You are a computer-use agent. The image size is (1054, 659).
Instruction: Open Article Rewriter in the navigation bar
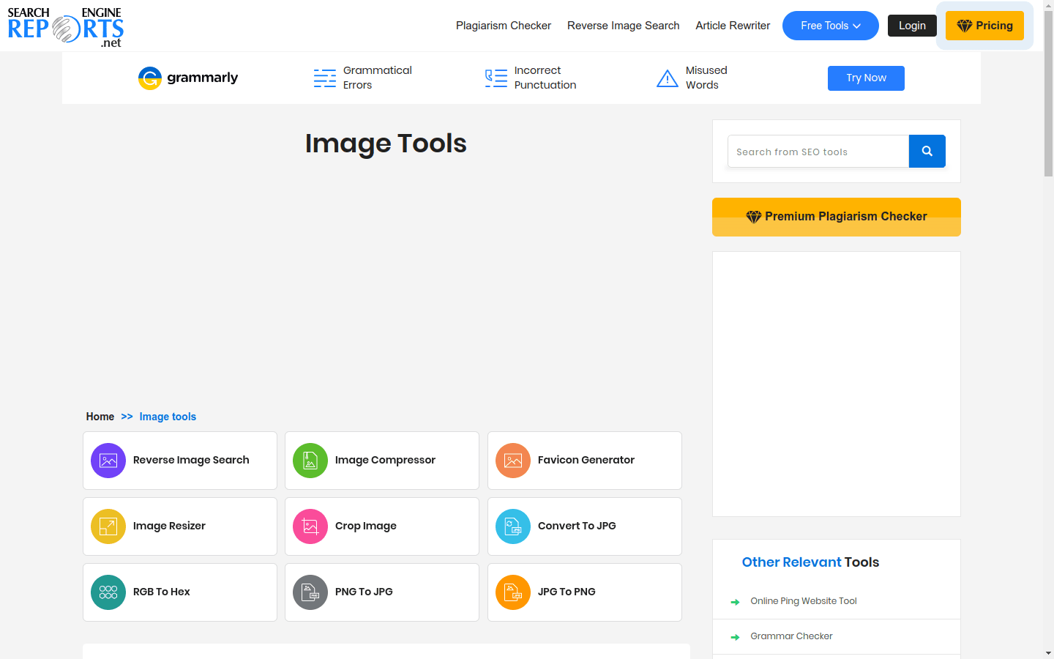[733, 26]
